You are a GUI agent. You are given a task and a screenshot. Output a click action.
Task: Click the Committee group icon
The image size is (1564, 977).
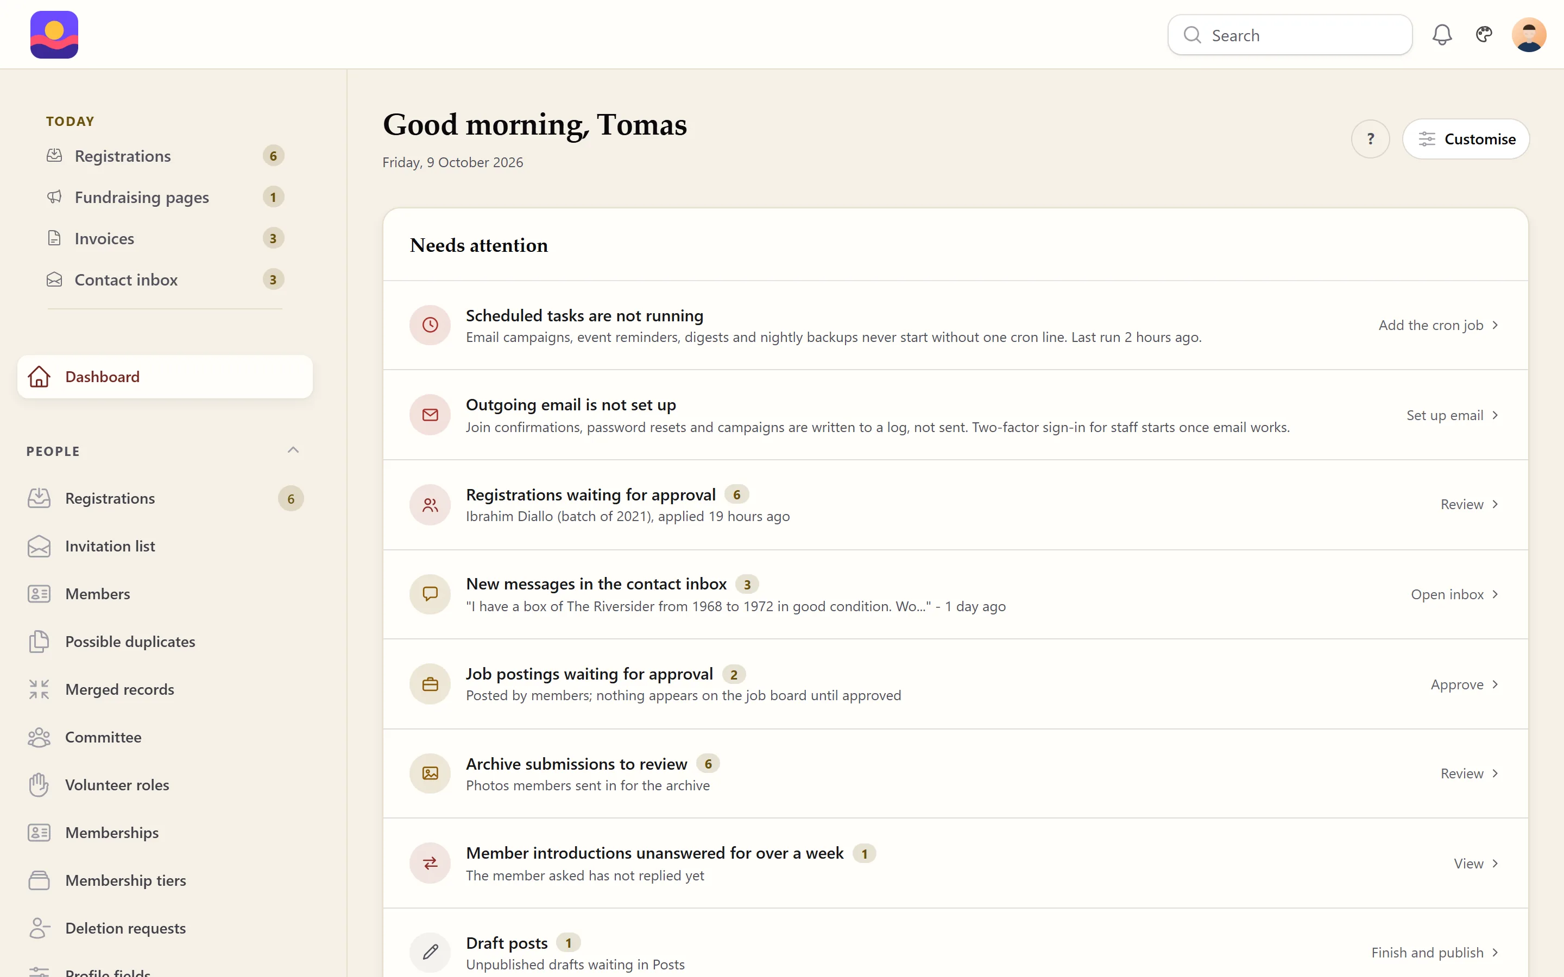click(39, 737)
